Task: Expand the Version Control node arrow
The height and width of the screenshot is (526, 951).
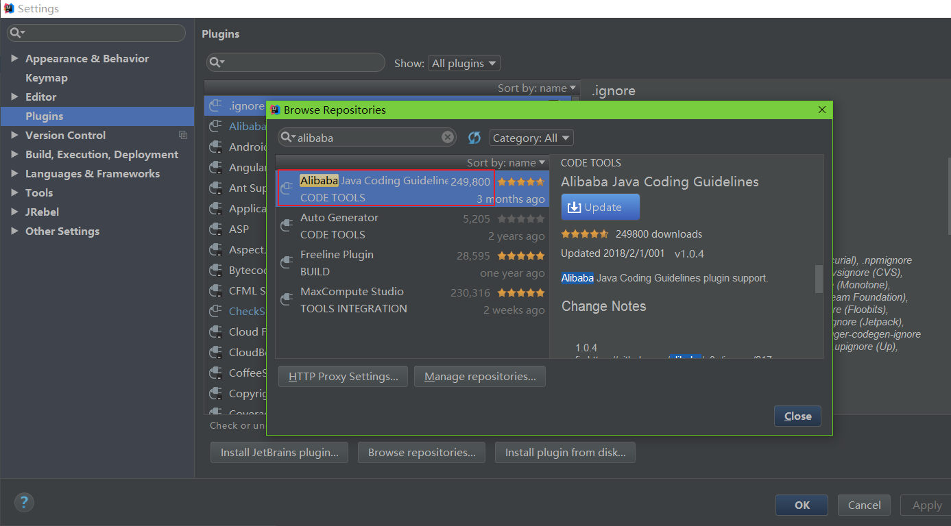Action: coord(14,135)
